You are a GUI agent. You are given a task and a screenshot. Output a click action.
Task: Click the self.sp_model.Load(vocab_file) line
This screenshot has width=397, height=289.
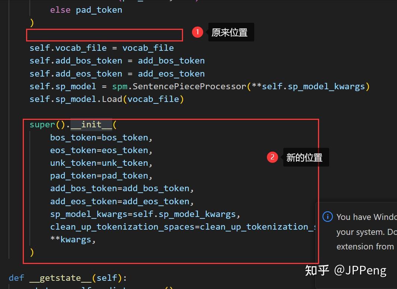click(x=107, y=99)
